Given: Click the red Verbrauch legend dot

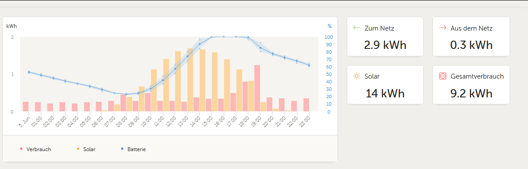Looking at the screenshot, I should (x=21, y=149).
